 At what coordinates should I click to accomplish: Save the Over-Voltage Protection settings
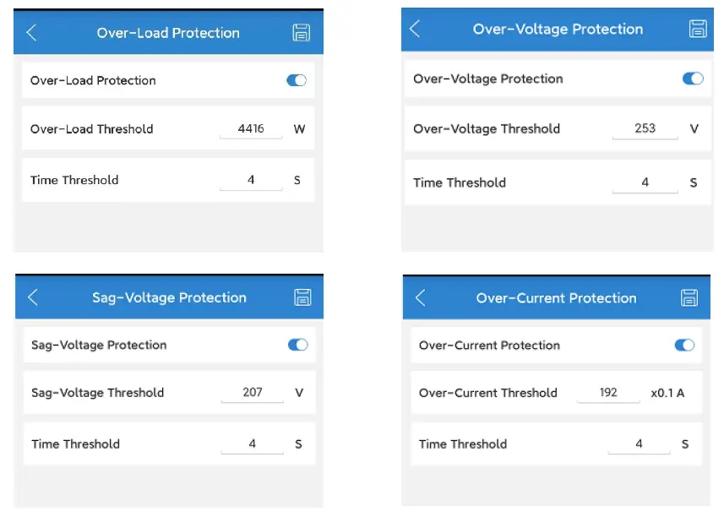(x=698, y=29)
